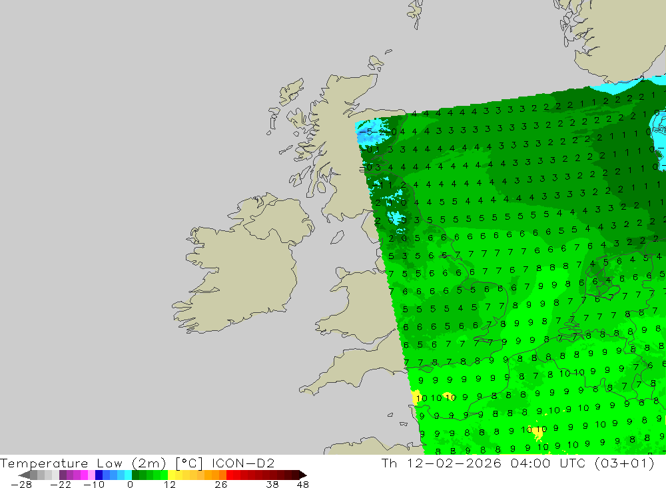Click the '-10' legend scale label
Image resolution: width=666 pixels, height=488 pixels.
(94, 485)
